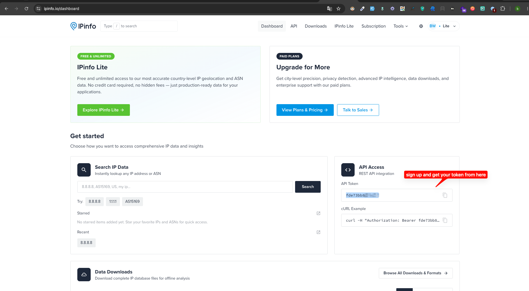Open the Subscription page

tap(374, 26)
